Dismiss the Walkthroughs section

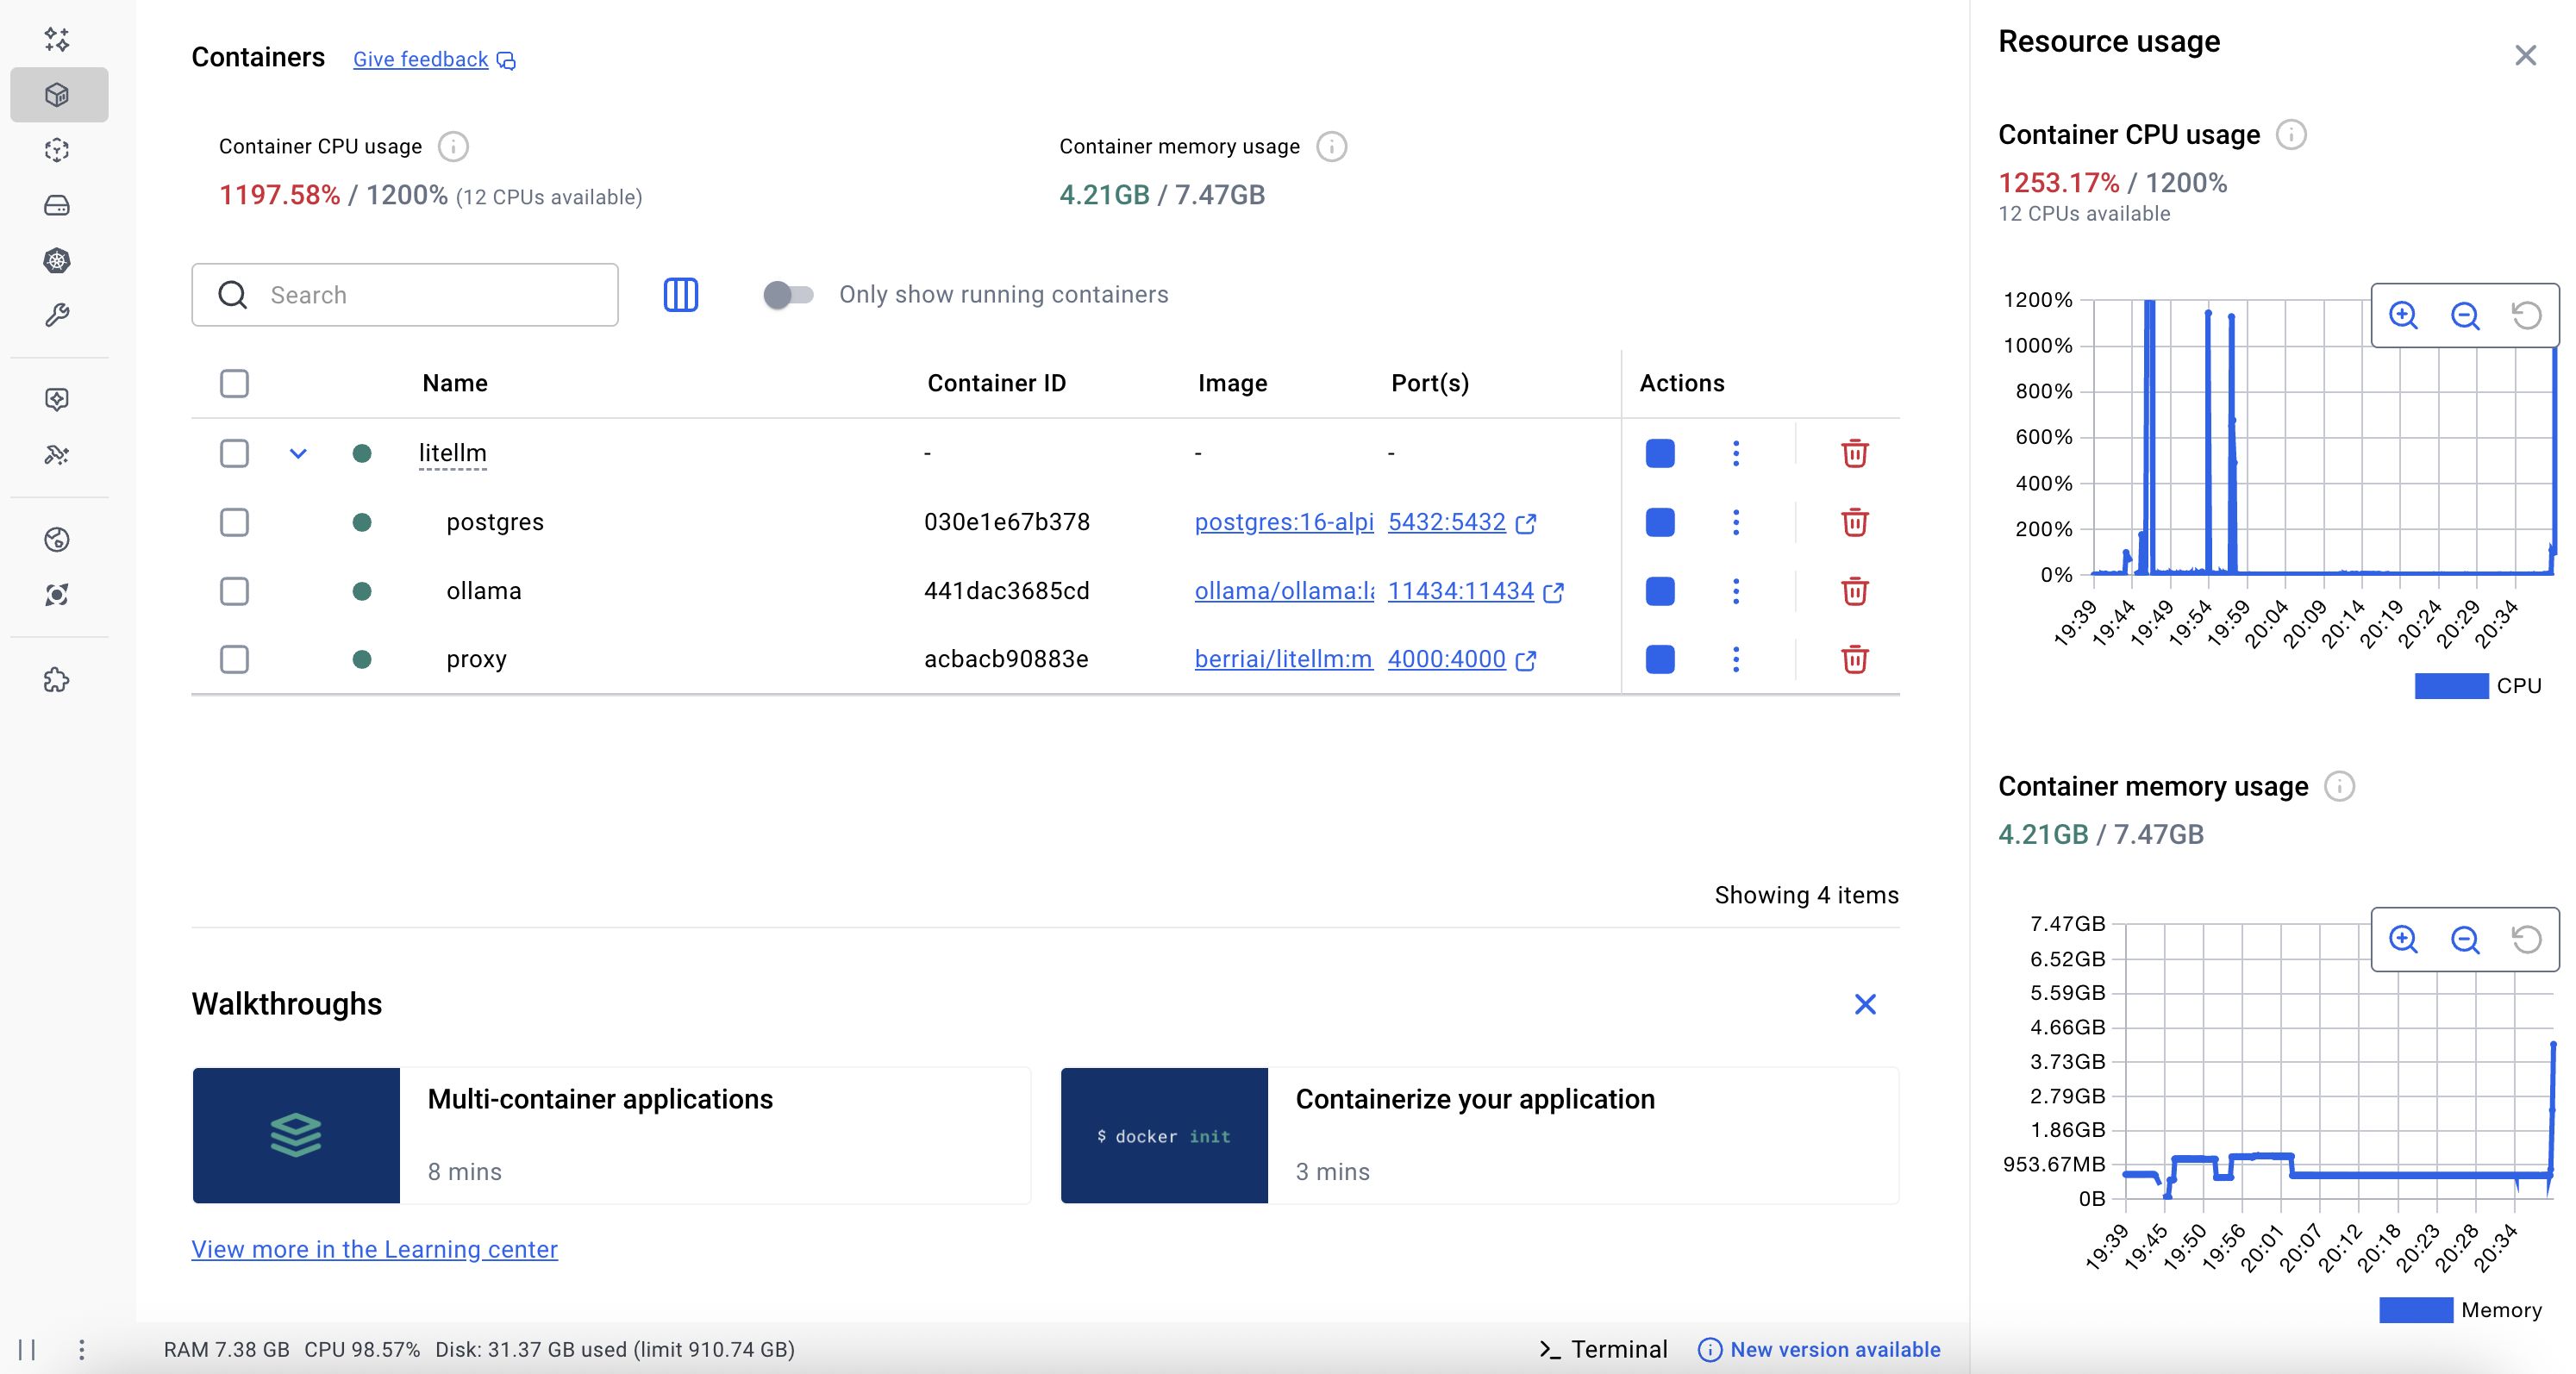pyautogui.click(x=1864, y=1004)
